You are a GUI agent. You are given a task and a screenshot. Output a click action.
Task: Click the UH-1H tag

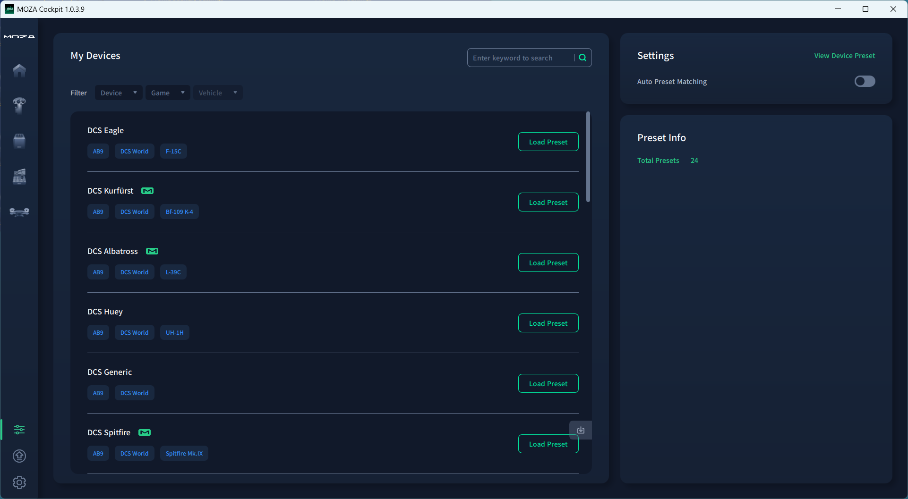(x=175, y=332)
